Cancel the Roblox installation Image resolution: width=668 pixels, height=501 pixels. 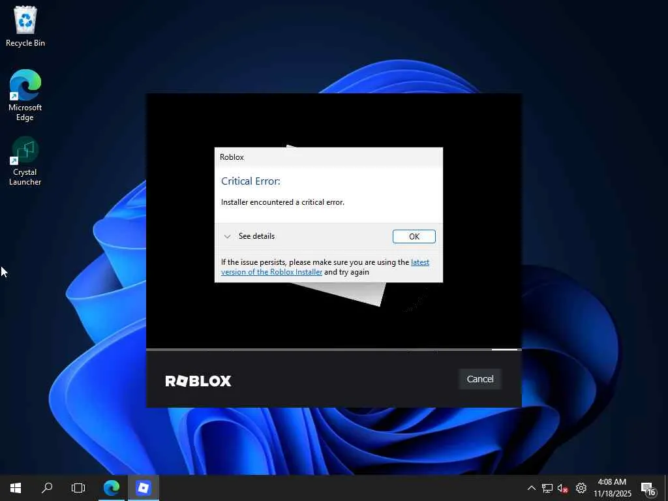[x=480, y=379]
